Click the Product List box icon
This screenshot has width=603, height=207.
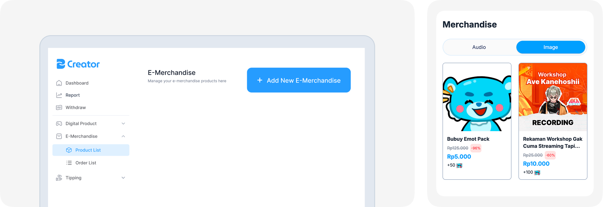(69, 150)
